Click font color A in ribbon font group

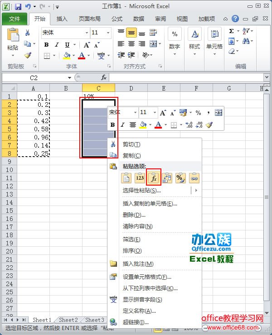click(82, 55)
